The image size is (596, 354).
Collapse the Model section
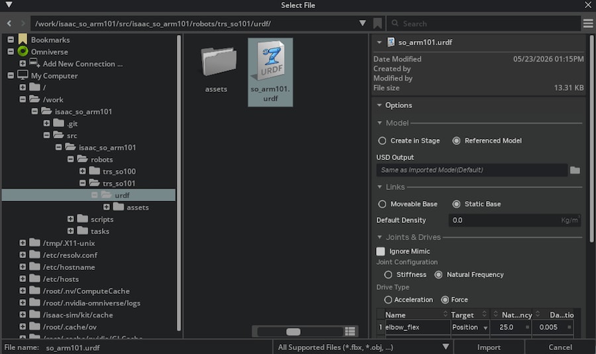click(379, 122)
